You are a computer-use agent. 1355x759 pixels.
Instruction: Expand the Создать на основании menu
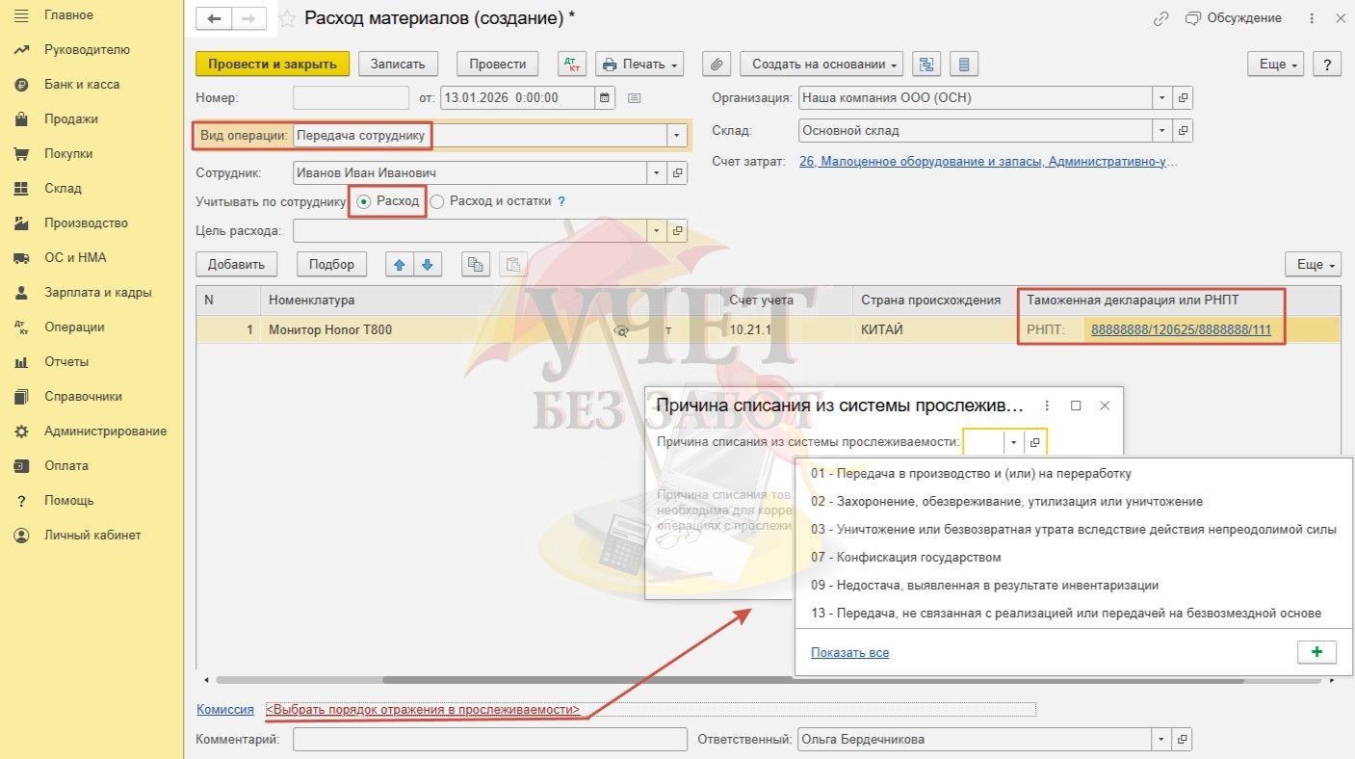(821, 65)
